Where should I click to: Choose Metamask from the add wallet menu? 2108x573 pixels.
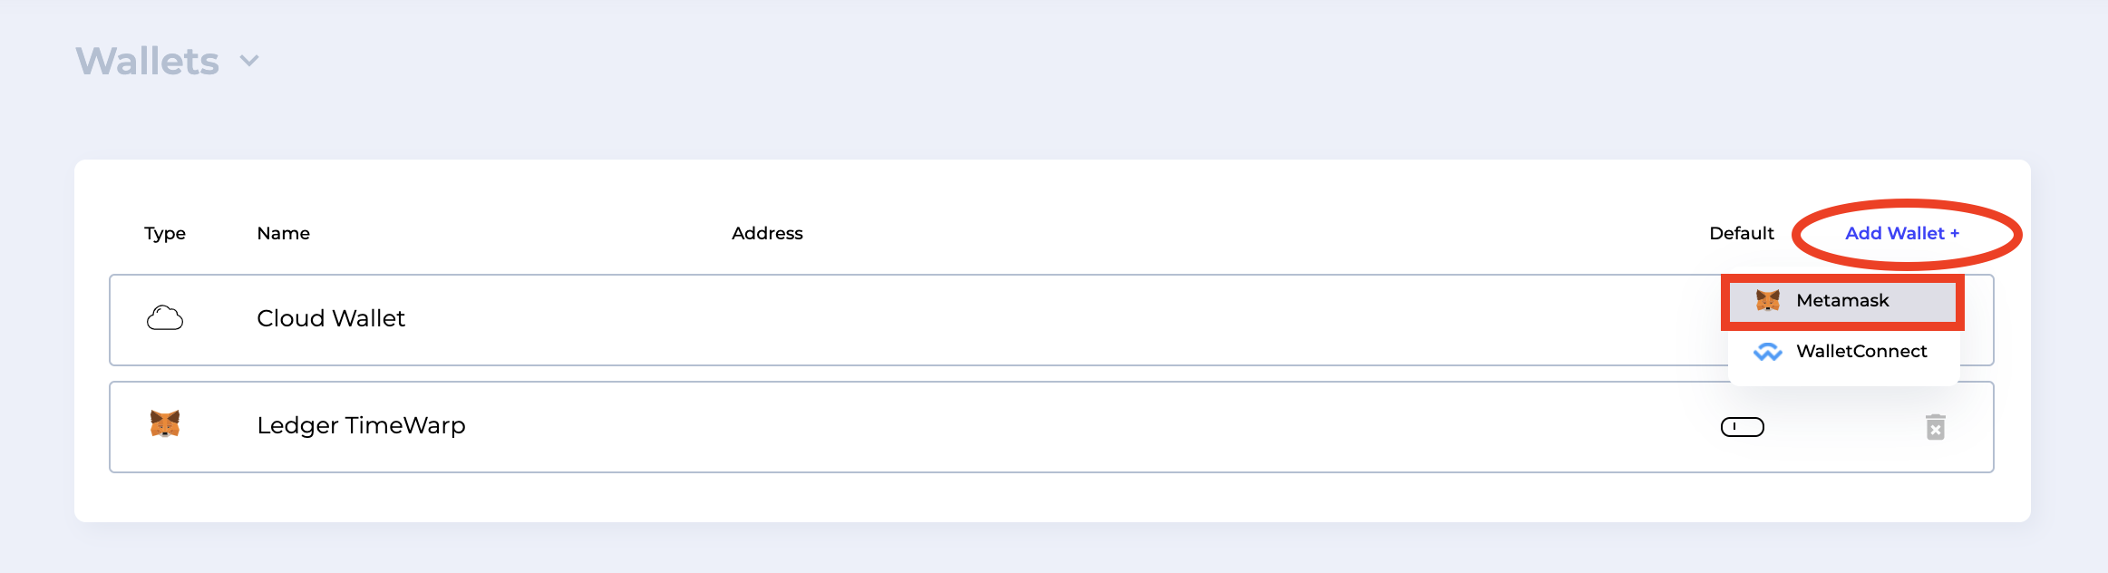click(x=1843, y=301)
